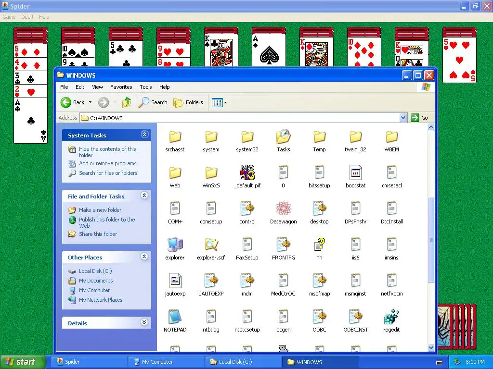Screen dimensions: 493x369
Task: Click the Spider stock pile to deal
Action: 457,326
